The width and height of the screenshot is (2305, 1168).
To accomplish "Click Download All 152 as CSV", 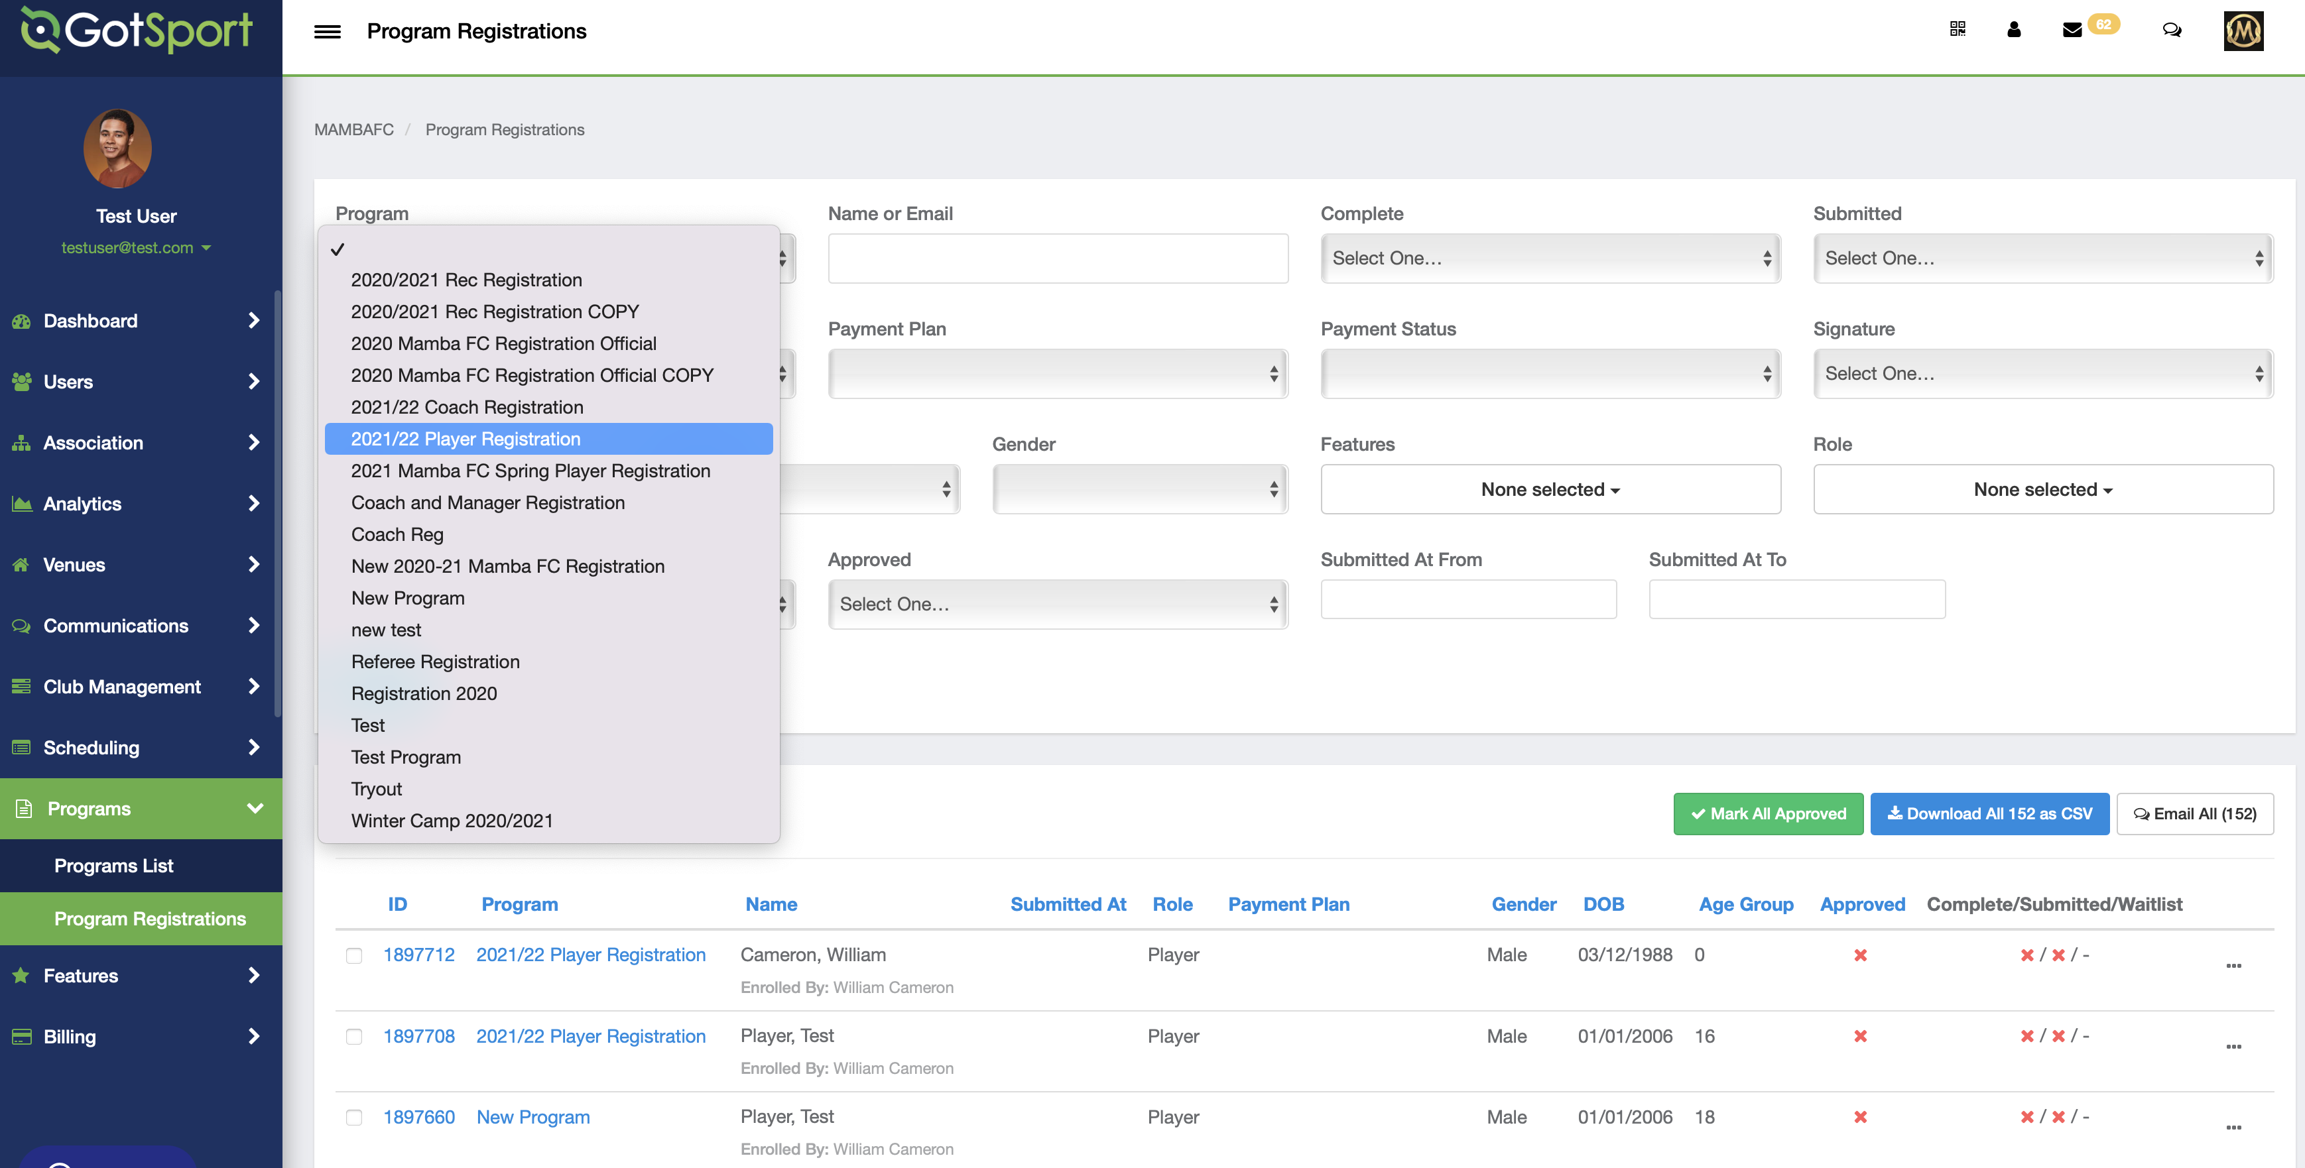I will [1989, 814].
